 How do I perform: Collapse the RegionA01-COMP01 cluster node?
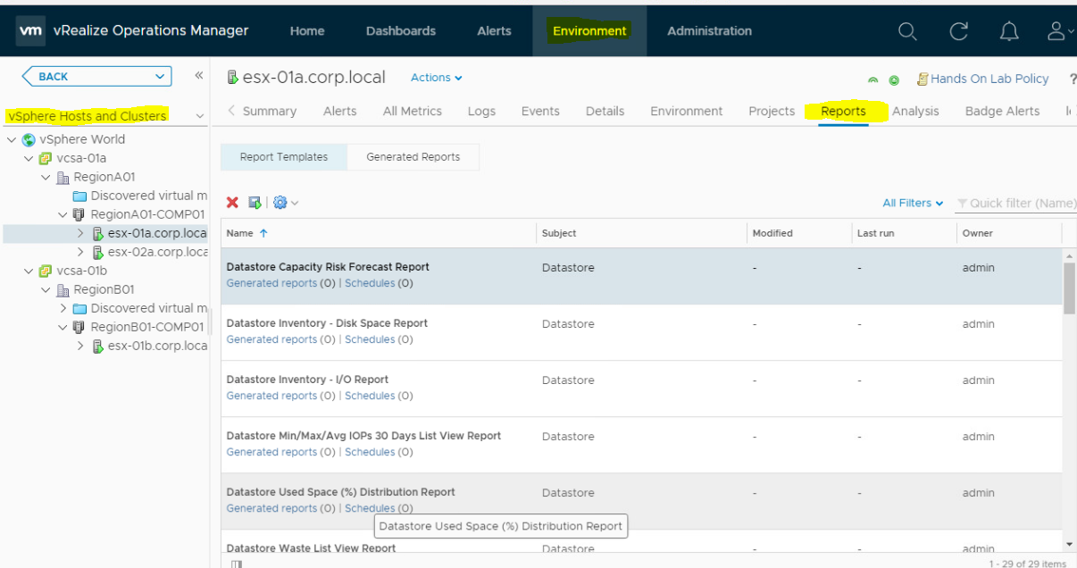[x=63, y=214]
